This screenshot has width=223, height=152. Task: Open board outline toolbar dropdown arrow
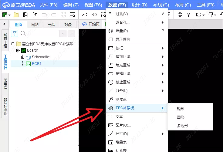(x=204, y=15)
